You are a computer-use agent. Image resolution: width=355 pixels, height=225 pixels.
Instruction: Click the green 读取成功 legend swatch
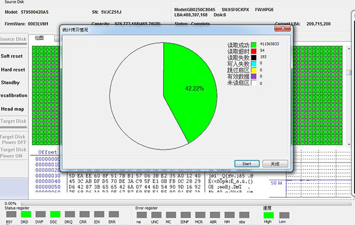pos(254,45)
